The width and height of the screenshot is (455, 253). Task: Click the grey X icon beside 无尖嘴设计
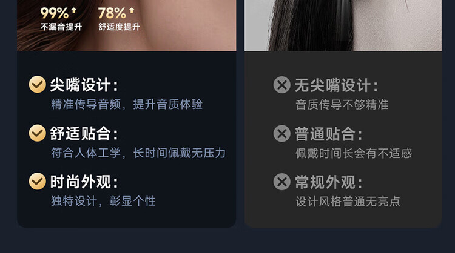[x=281, y=85]
